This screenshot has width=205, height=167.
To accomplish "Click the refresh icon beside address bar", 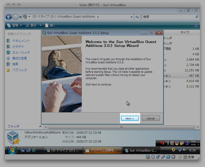I will click(137, 17).
